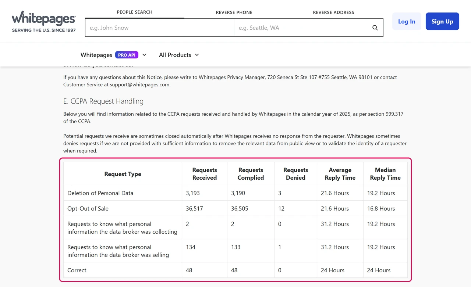Click the 'E. CCPA Request Handling' heading
The height and width of the screenshot is (287, 471).
tap(103, 101)
